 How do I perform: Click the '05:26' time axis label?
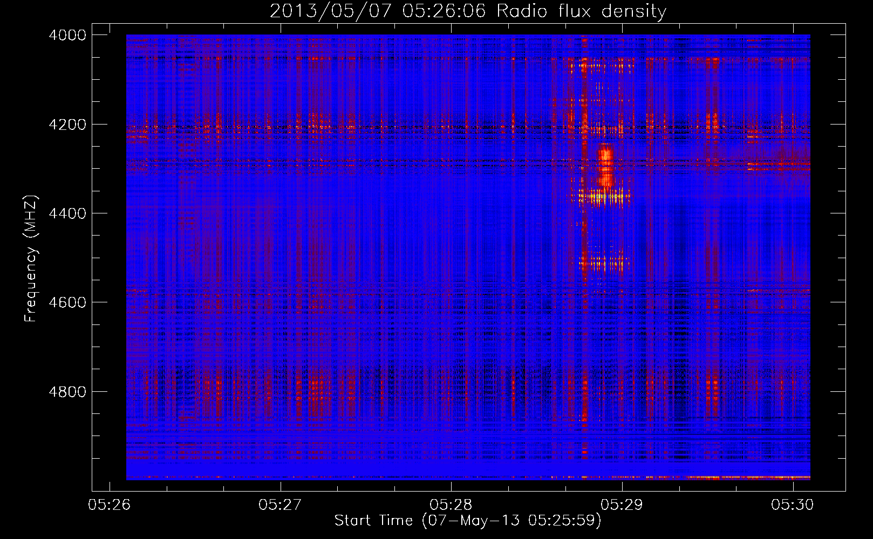click(x=110, y=505)
